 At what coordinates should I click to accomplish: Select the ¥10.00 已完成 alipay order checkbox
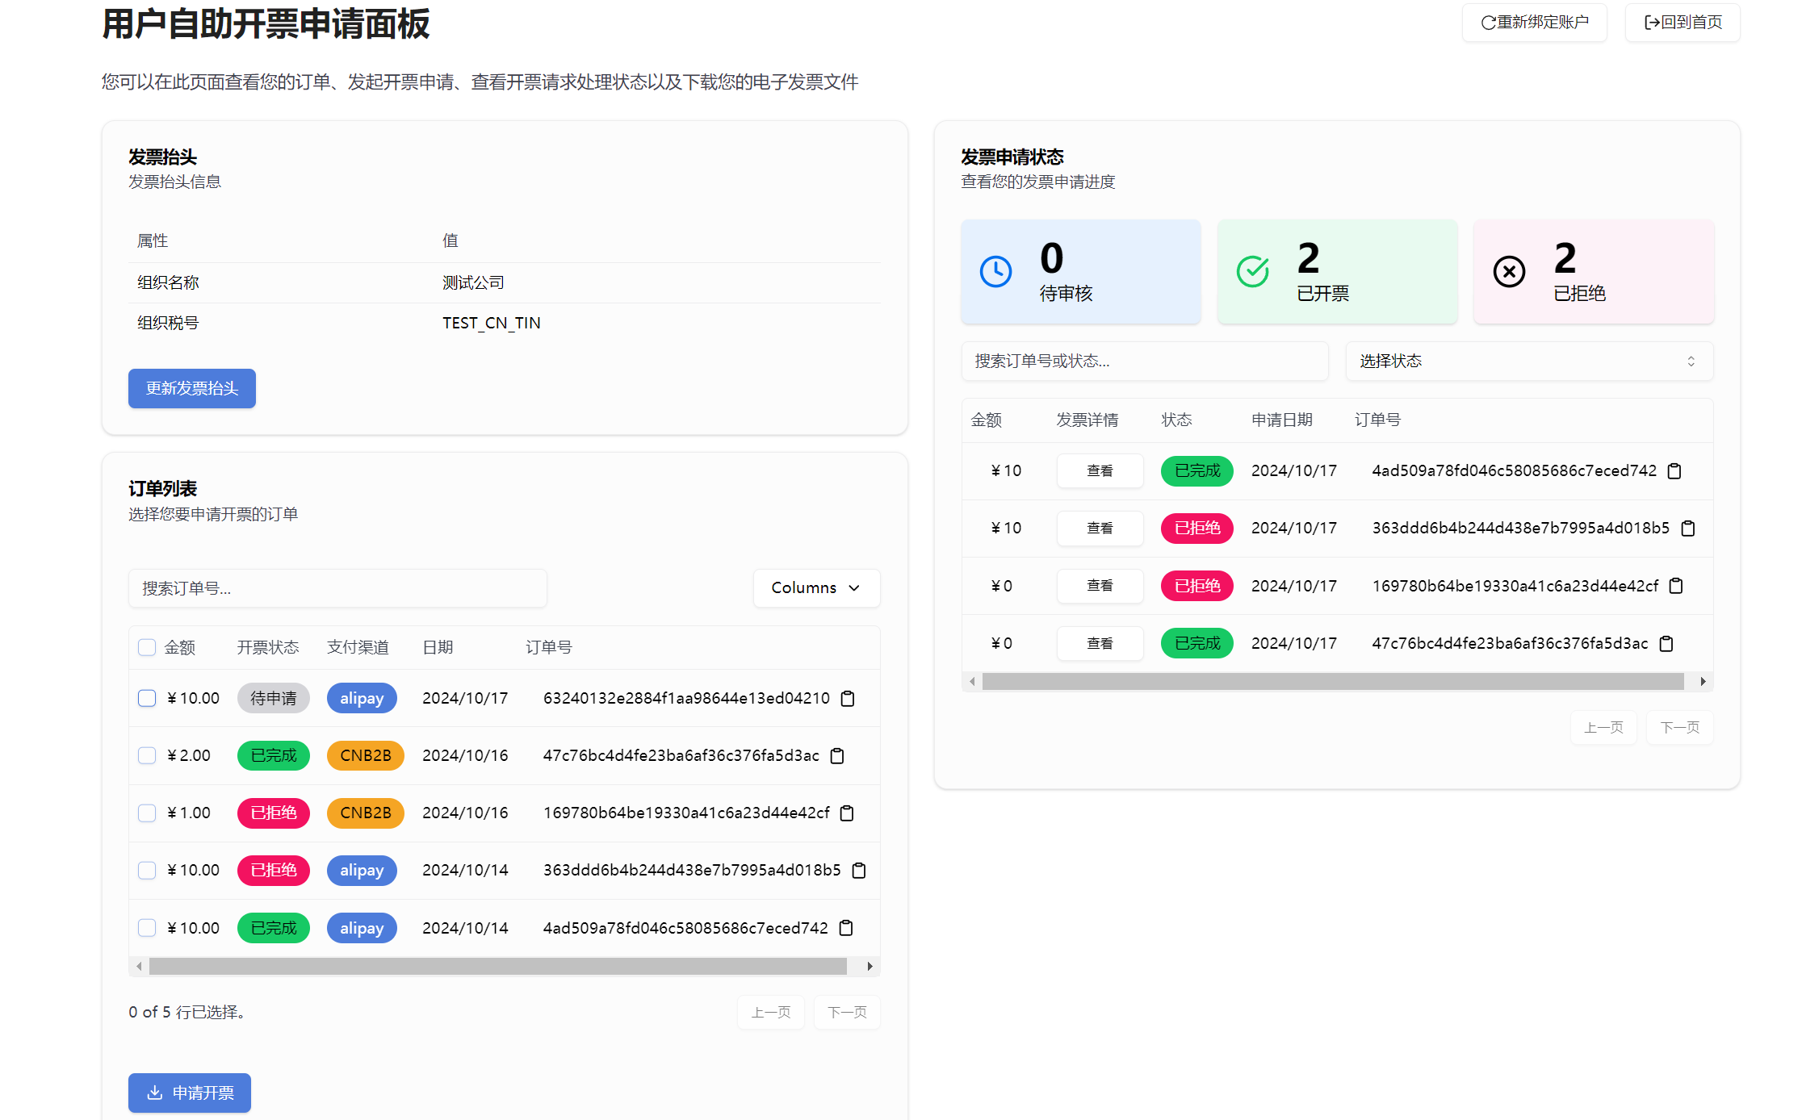click(x=147, y=928)
